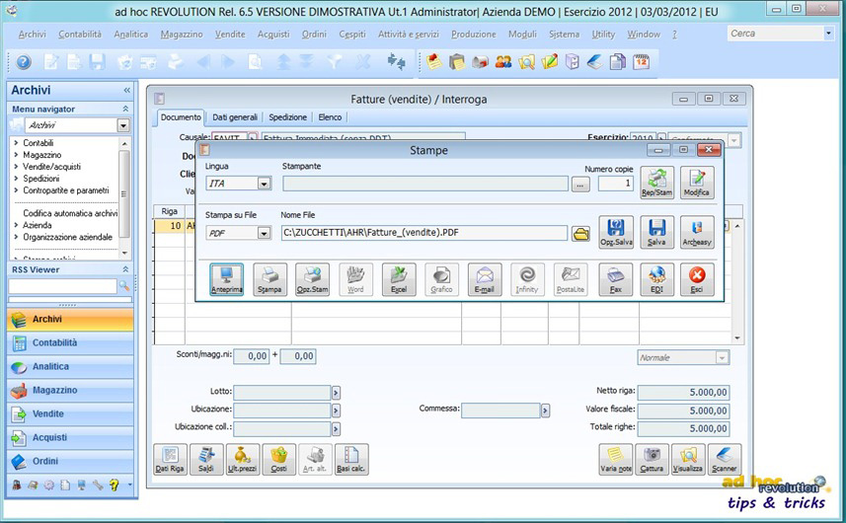Expand the Magazzino tree node
This screenshot has height=523, width=846.
pos(16,155)
